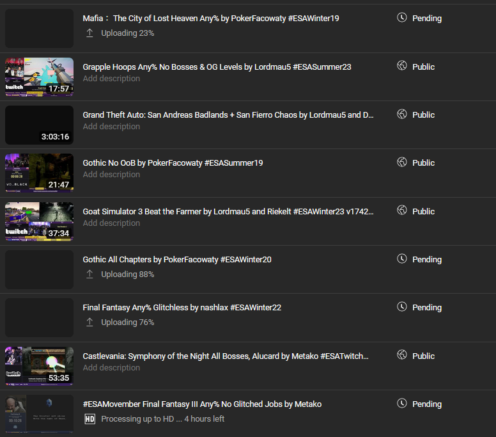Click Uploading 23% status text
This screenshot has height=437, width=496.
pos(127,33)
